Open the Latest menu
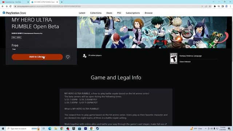The image size is (233, 131). click(x=82, y=13)
